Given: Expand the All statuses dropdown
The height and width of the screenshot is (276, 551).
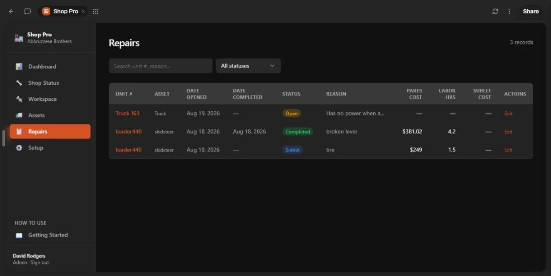Looking at the screenshot, I should pyautogui.click(x=248, y=66).
